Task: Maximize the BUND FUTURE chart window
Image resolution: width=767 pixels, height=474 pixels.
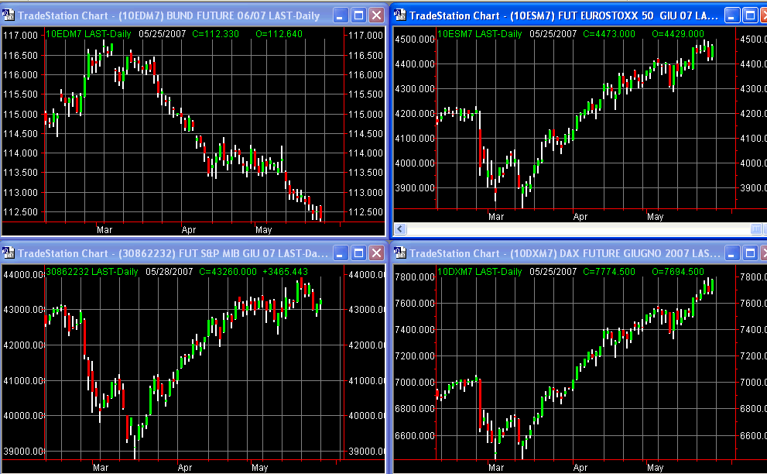Action: 358,15
